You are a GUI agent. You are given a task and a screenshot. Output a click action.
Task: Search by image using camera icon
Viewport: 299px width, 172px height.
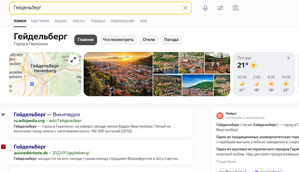click(235, 8)
